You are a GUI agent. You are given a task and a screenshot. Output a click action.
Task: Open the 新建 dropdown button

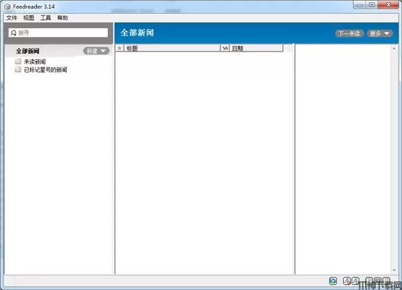coord(96,51)
